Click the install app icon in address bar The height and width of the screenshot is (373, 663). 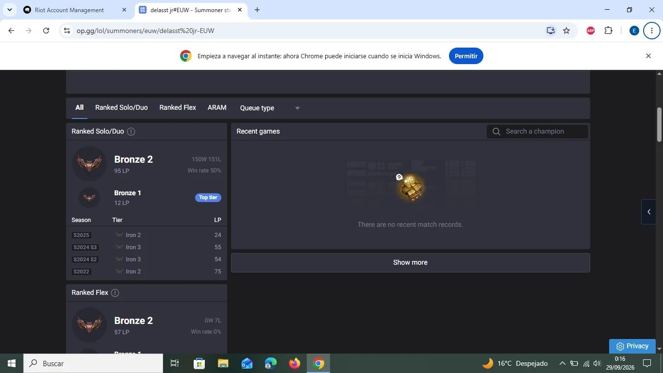click(550, 31)
